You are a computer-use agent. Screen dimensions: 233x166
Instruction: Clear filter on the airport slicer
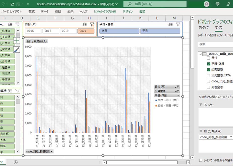tap(17, 91)
